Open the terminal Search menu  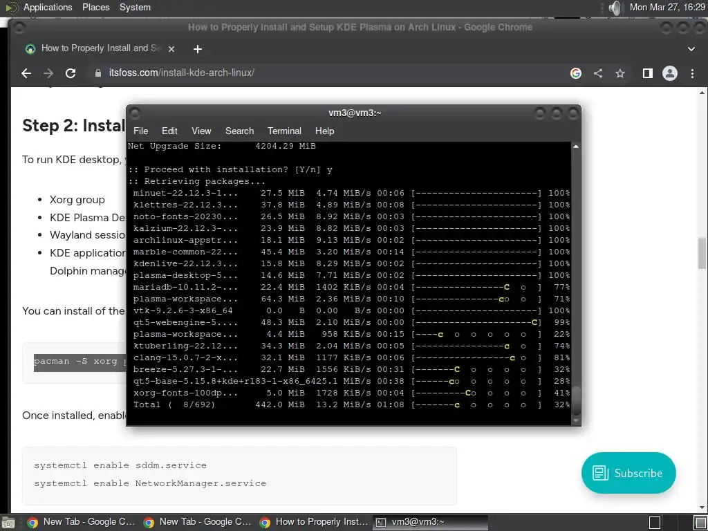pyautogui.click(x=240, y=131)
